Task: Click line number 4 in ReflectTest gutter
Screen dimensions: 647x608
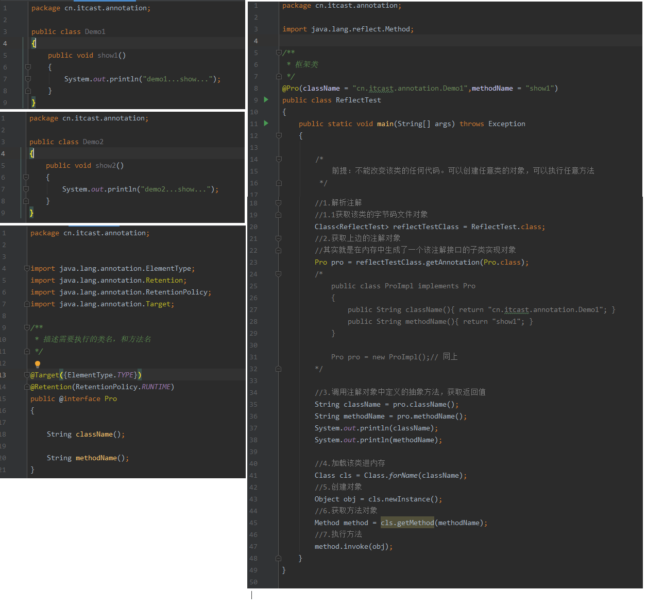Action: pos(256,41)
